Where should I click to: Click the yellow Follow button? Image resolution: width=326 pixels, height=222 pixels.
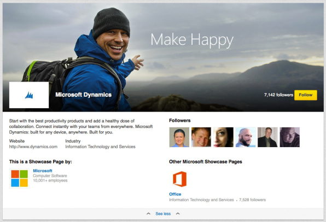(x=306, y=95)
